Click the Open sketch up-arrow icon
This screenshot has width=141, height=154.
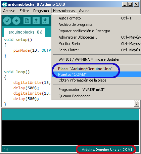click(36, 20)
